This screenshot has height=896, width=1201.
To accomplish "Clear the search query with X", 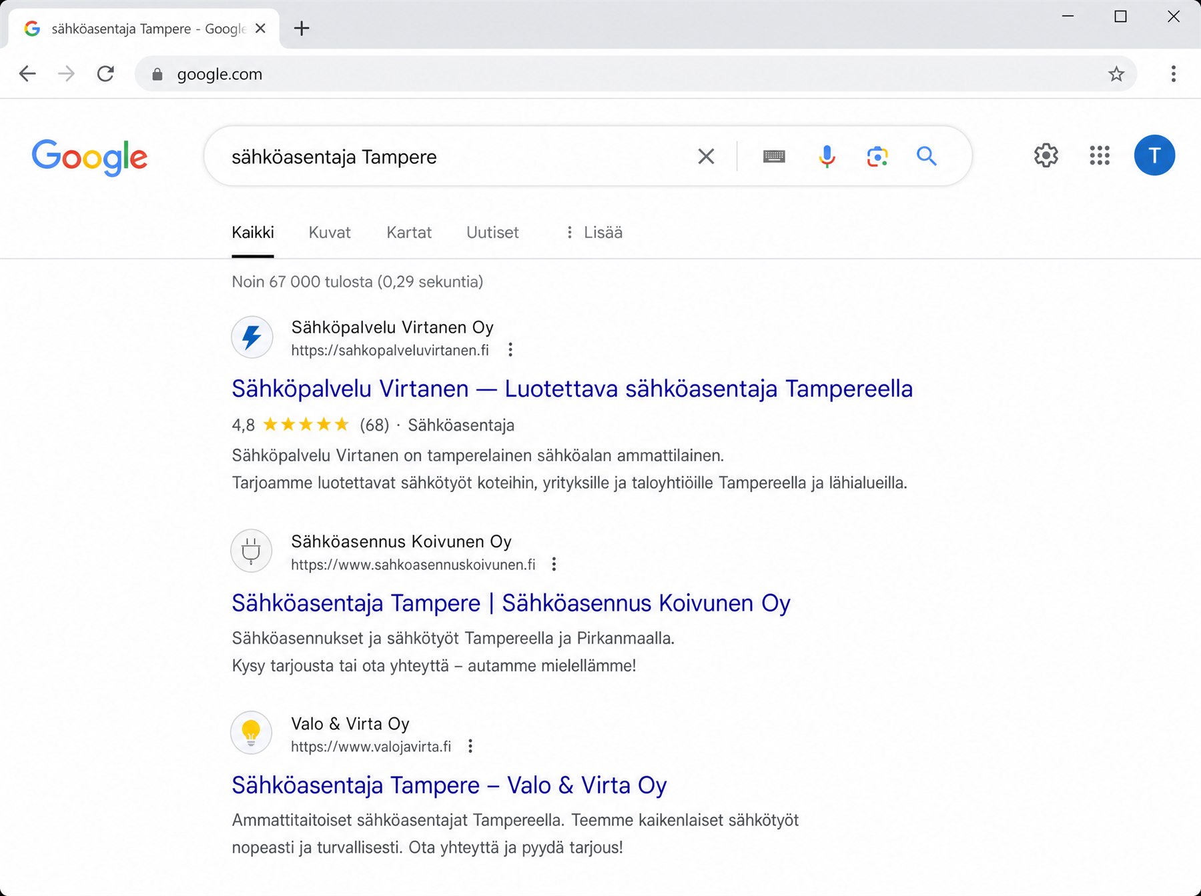I will point(706,156).
